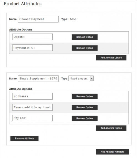Image resolution: width=137 pixels, height=158 pixels.
Task: Focus the No thanks option field
Action: 32,96
